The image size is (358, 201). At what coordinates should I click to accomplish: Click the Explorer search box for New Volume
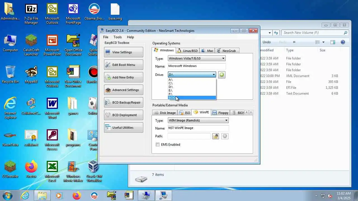315,33
